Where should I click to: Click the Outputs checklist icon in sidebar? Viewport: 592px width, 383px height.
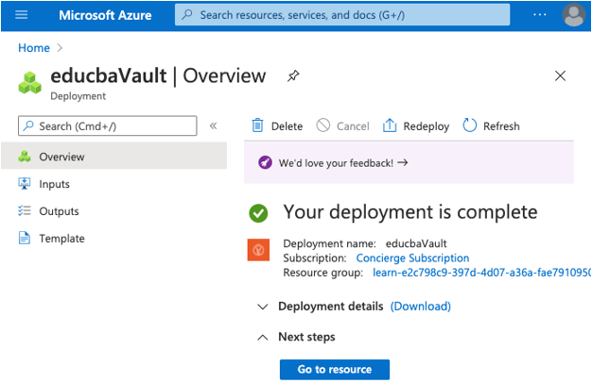(25, 210)
